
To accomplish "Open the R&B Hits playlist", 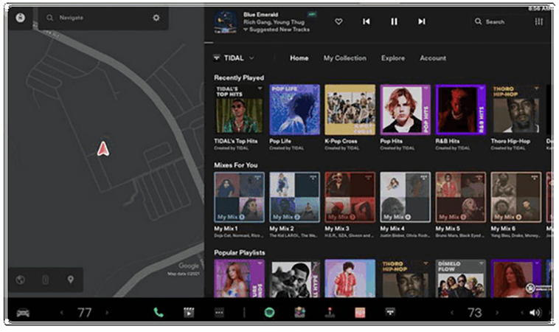I will 461,110.
